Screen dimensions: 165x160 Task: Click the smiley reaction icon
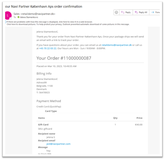pyautogui.click(x=116, y=12)
